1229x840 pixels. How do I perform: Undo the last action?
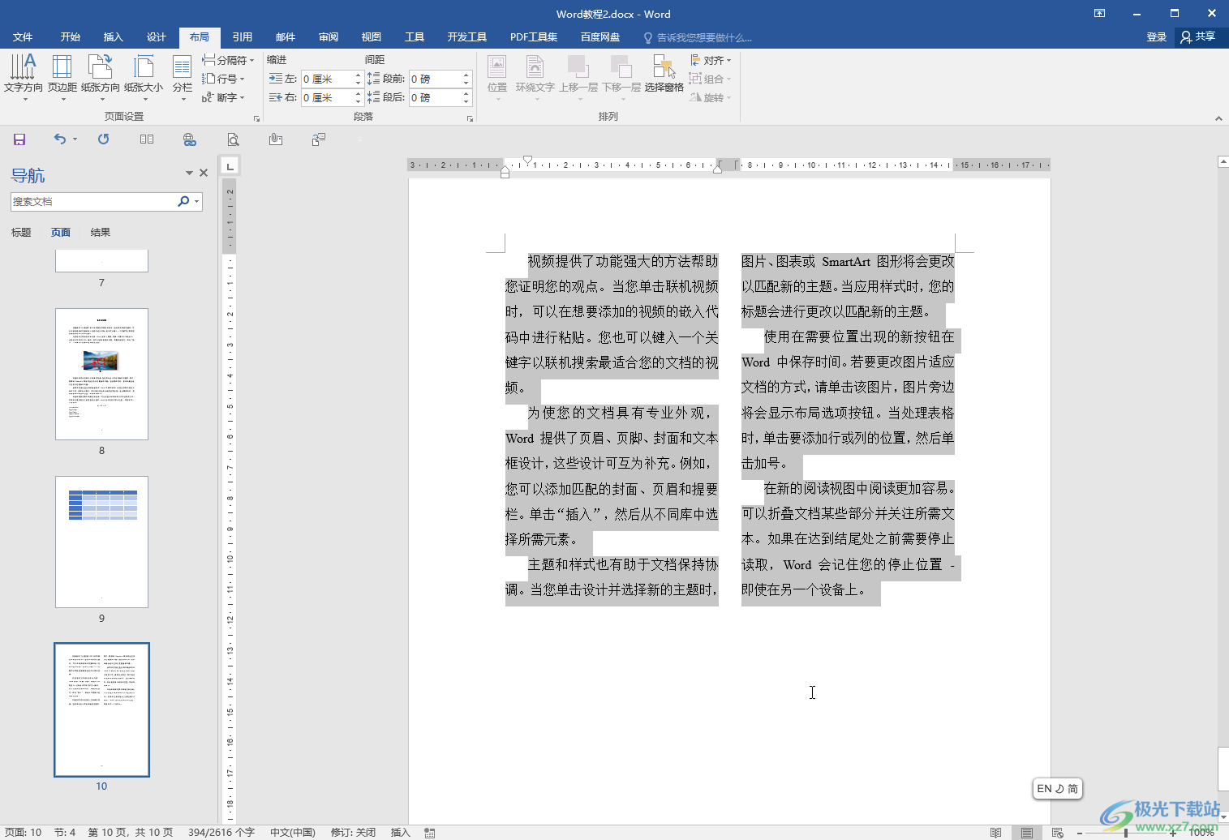59,139
